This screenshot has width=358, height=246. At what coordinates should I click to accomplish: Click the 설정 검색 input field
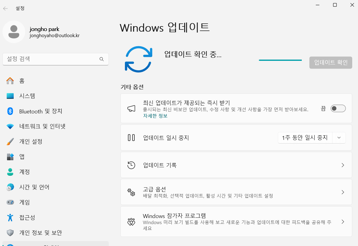click(56, 59)
